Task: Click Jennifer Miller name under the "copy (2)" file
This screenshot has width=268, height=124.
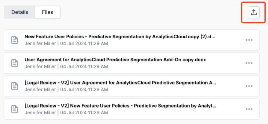Action: (40, 43)
